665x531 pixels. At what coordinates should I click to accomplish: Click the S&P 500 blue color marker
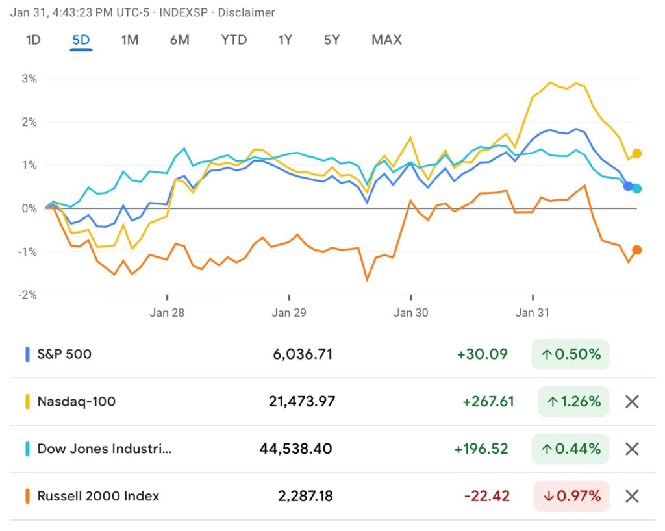[28, 354]
